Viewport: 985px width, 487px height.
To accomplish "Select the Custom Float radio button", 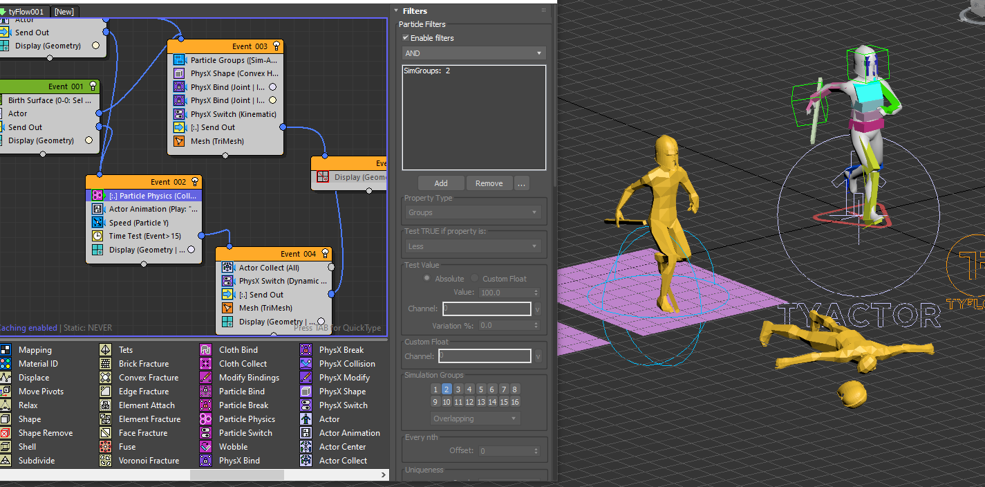I will pyautogui.click(x=474, y=279).
